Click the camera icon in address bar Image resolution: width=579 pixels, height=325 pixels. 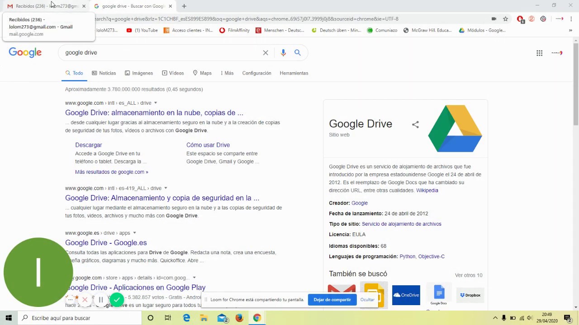pyautogui.click(x=494, y=19)
